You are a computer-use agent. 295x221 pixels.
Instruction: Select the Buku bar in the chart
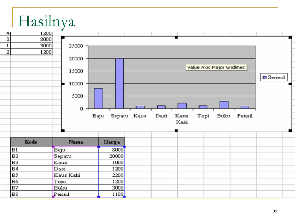pyautogui.click(x=224, y=105)
